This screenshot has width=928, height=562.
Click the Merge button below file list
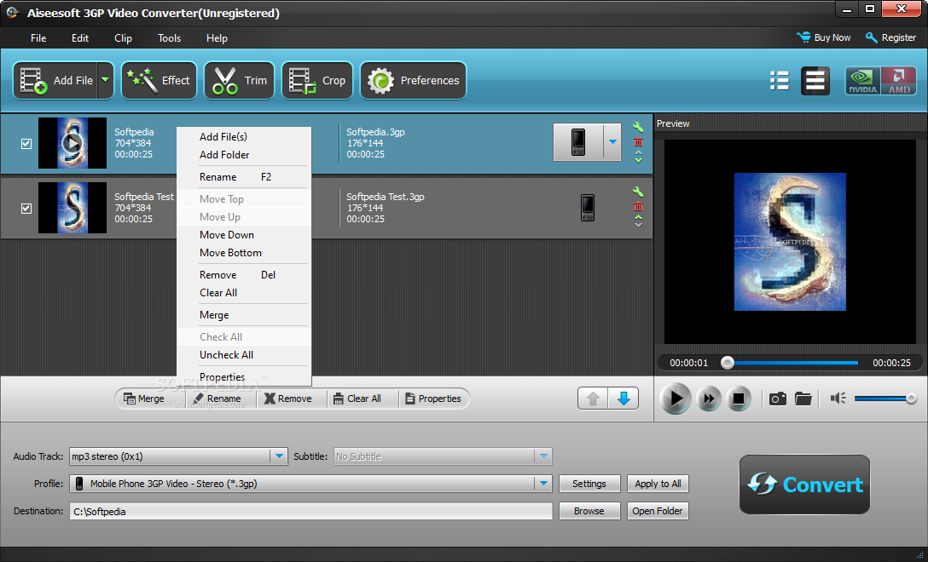tap(144, 399)
